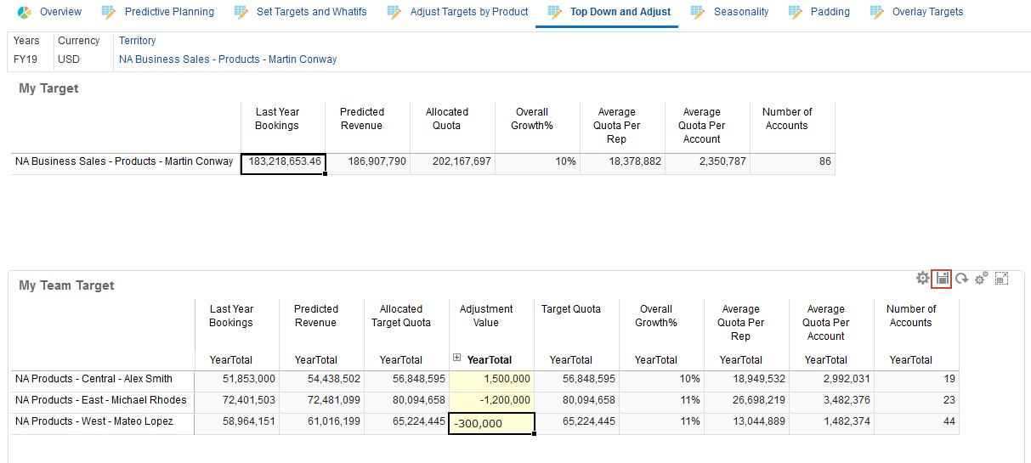1031x463 pixels.
Task: Select the NA Products - Central row header
Action: pyautogui.click(x=93, y=379)
